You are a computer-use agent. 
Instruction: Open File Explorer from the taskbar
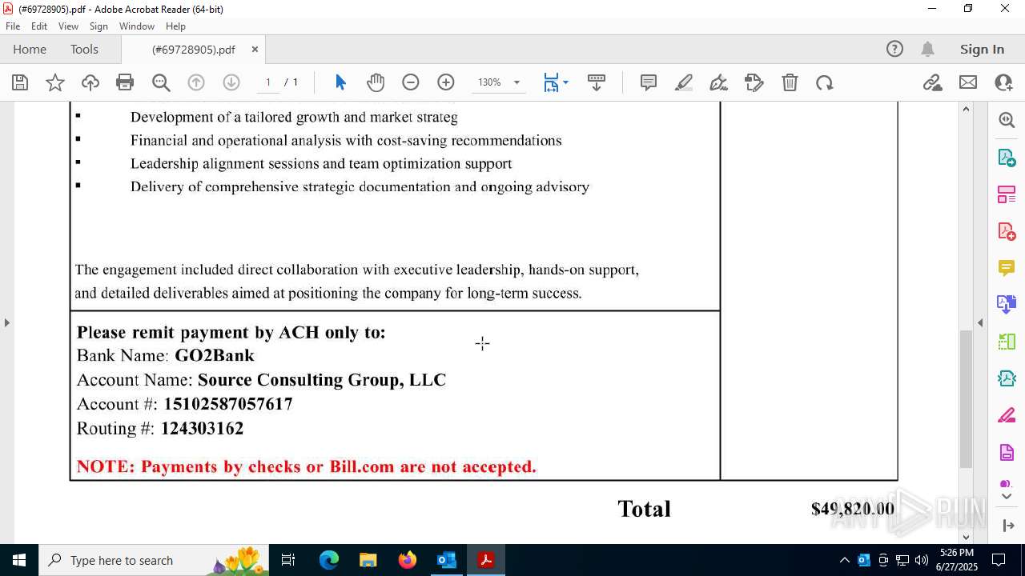pyautogui.click(x=368, y=560)
